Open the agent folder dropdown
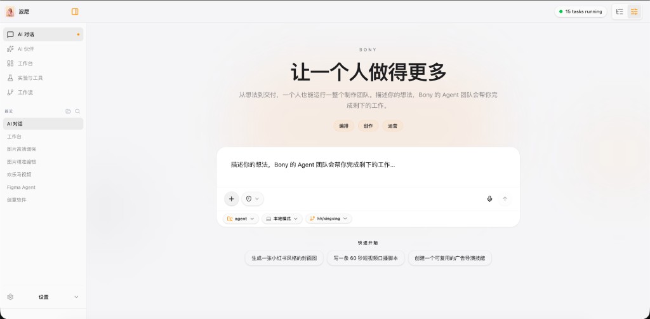The width and height of the screenshot is (650, 319). tap(241, 219)
